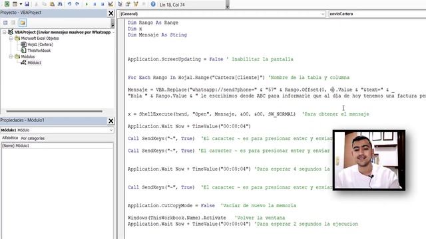The width and height of the screenshot is (426, 239).
Task: Click the Copy toolbar icon
Action: click(44, 4)
